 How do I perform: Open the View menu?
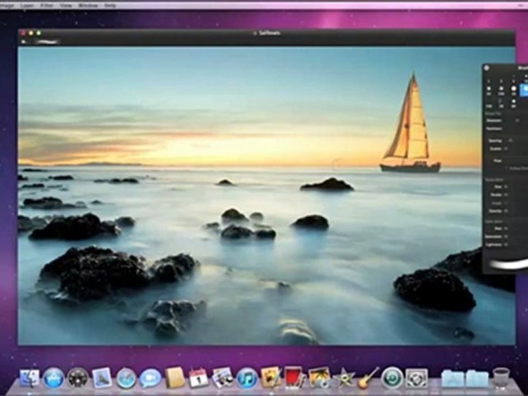pos(65,5)
